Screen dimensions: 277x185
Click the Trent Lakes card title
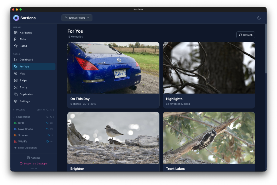(x=175, y=169)
